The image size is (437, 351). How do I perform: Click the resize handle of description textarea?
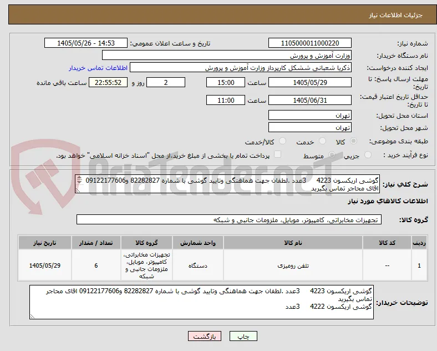tap(78, 190)
